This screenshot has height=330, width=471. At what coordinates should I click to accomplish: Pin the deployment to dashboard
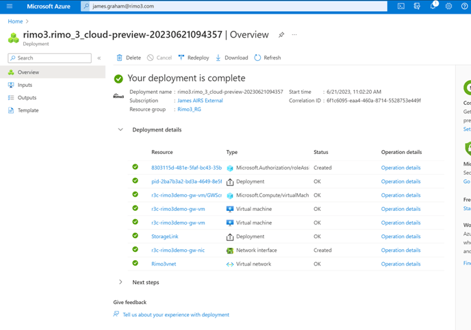[x=281, y=34]
